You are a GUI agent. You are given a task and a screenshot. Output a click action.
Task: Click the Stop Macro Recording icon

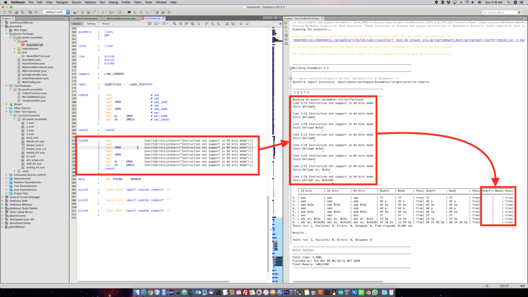pyautogui.click(x=247, y=24)
